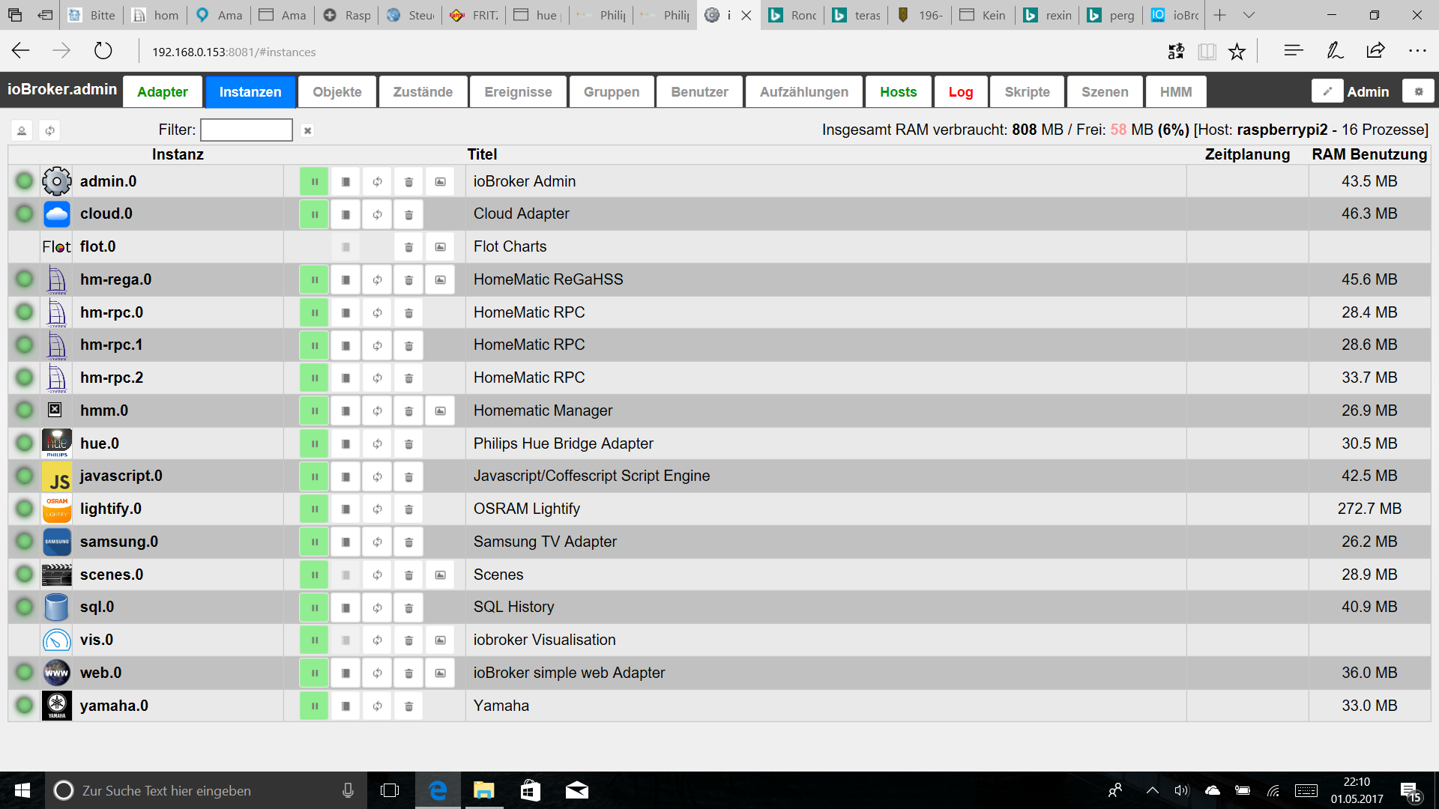Open the Aufzählungen tab
Viewport: 1439px width, 809px height.
pos(803,92)
